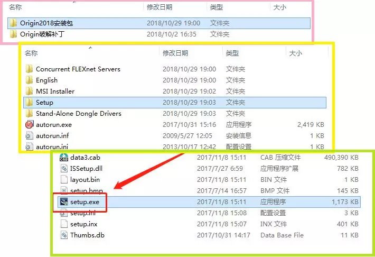This screenshot has height=257, width=375.
Task: Click date 2017/7/14 16:57
Action: click(x=222, y=191)
